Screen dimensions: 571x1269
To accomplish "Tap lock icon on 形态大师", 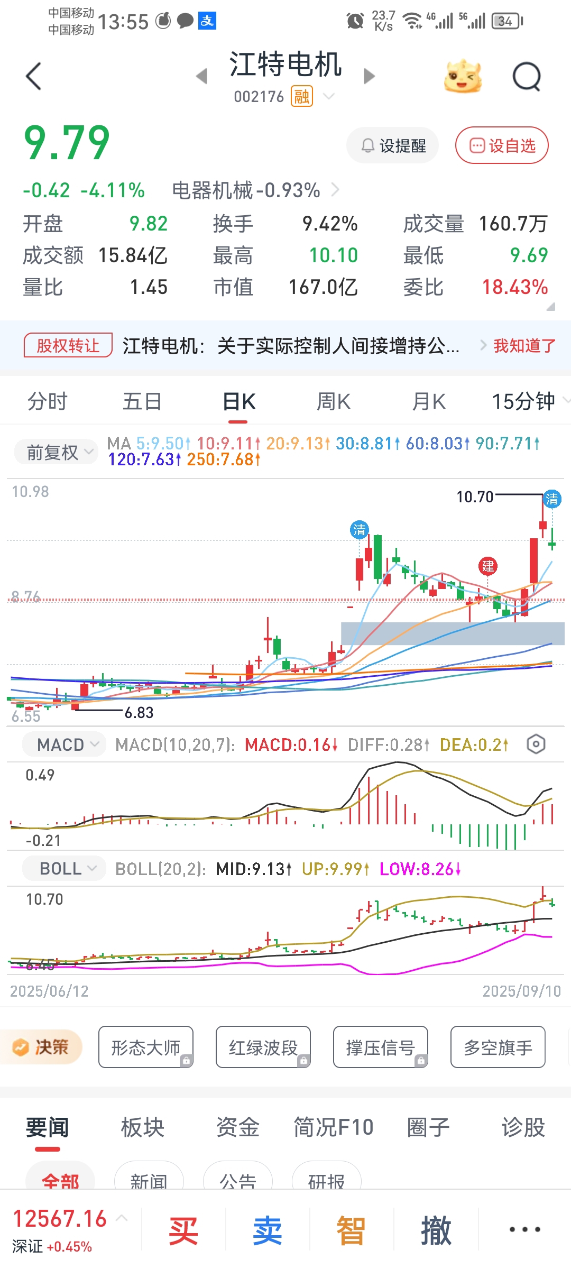I will click(186, 1060).
